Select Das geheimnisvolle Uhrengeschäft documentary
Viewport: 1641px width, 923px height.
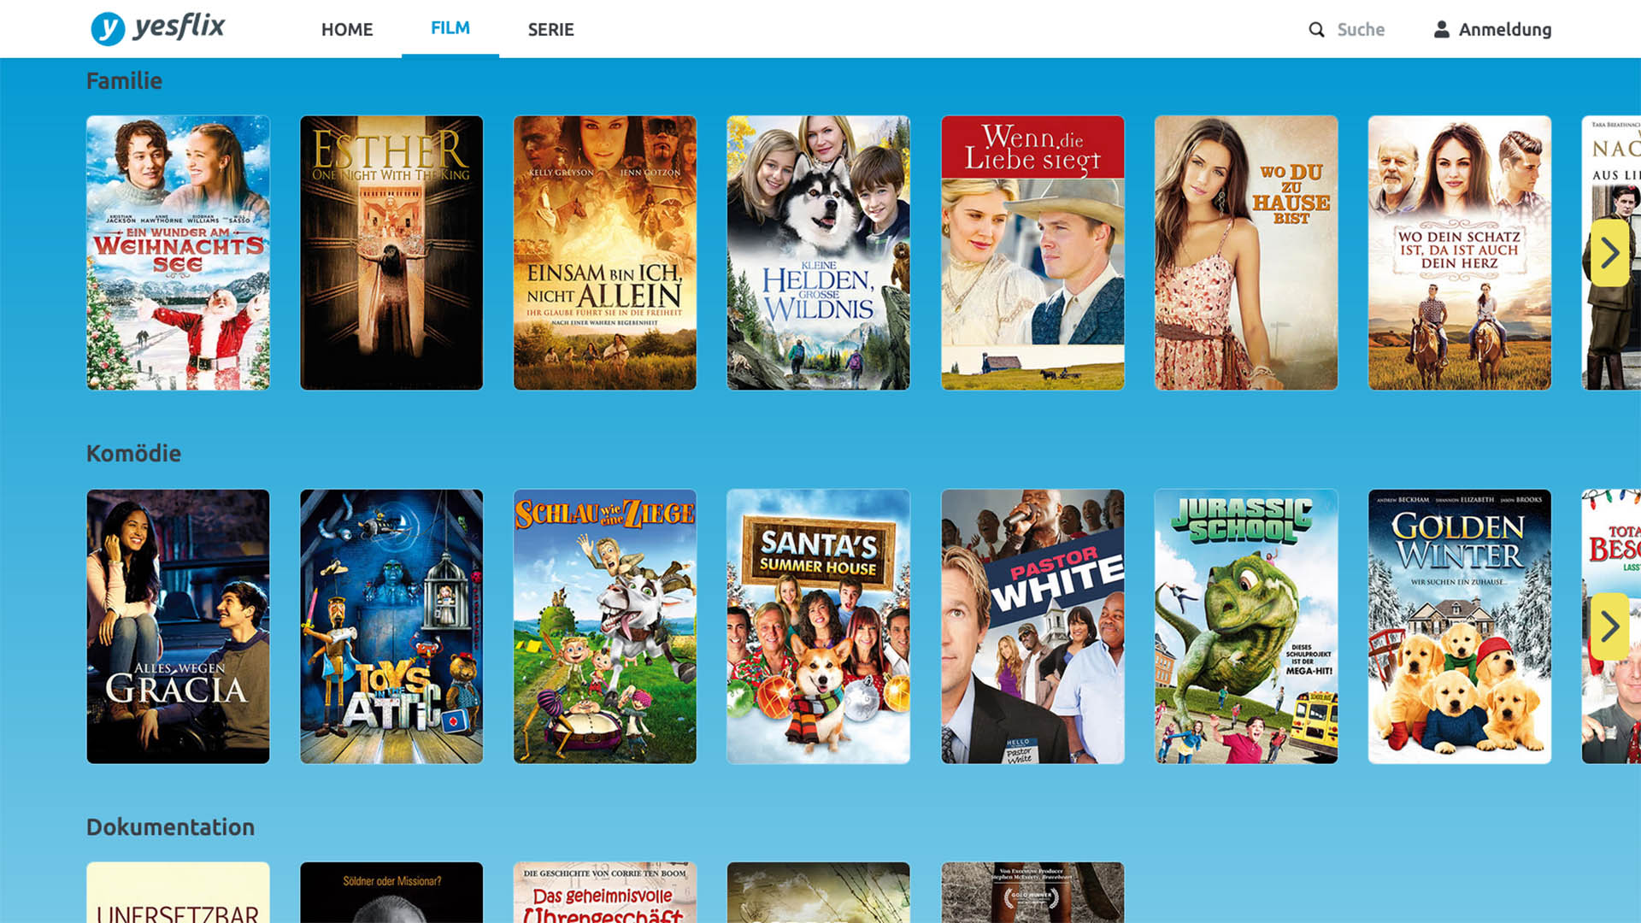605,892
